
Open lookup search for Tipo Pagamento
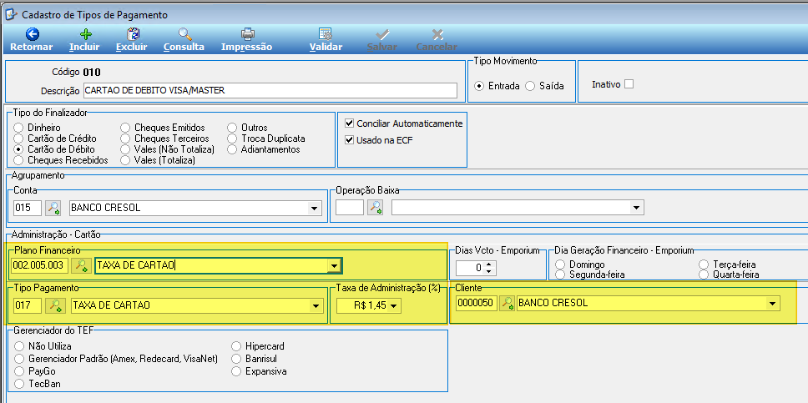(x=53, y=305)
